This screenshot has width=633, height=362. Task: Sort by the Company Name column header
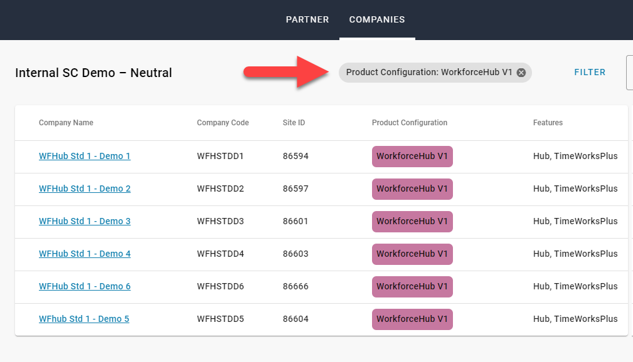point(66,123)
